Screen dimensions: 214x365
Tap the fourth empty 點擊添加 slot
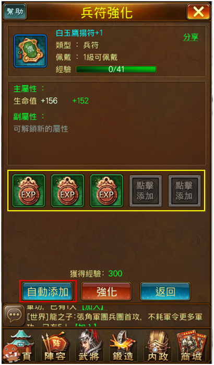coord(146,191)
